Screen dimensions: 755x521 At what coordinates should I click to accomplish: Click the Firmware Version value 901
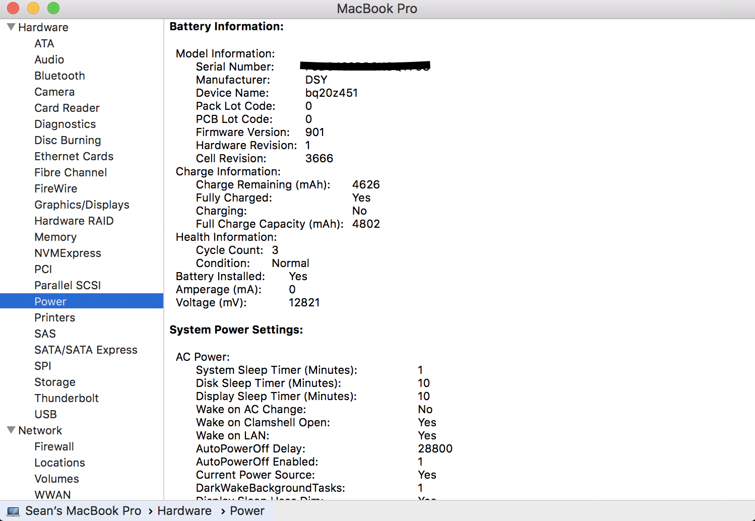point(315,132)
